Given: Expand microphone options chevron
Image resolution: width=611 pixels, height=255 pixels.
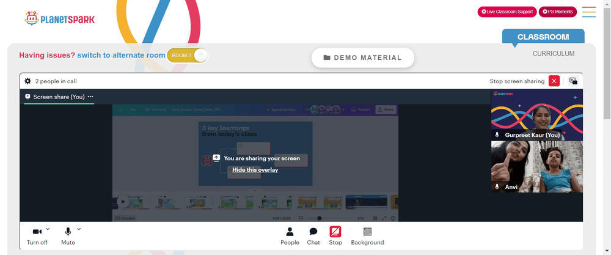Looking at the screenshot, I should (x=79, y=229).
